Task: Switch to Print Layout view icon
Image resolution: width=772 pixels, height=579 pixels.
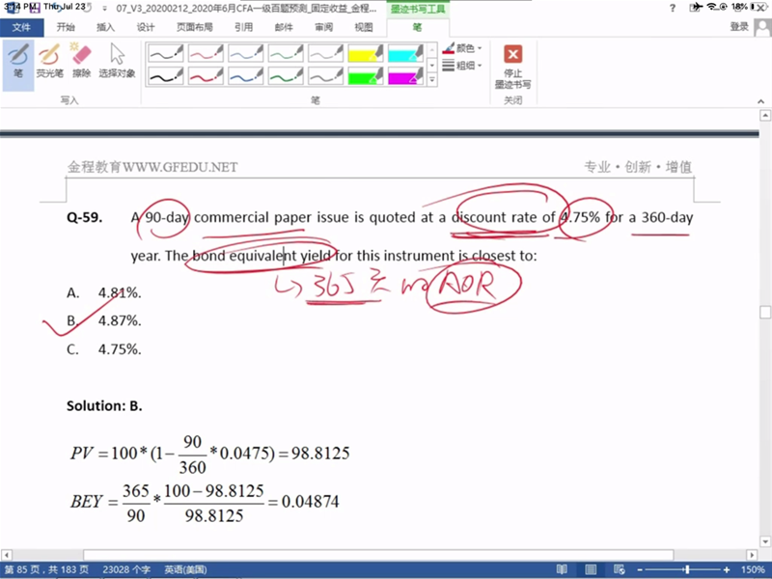Action: [x=591, y=569]
